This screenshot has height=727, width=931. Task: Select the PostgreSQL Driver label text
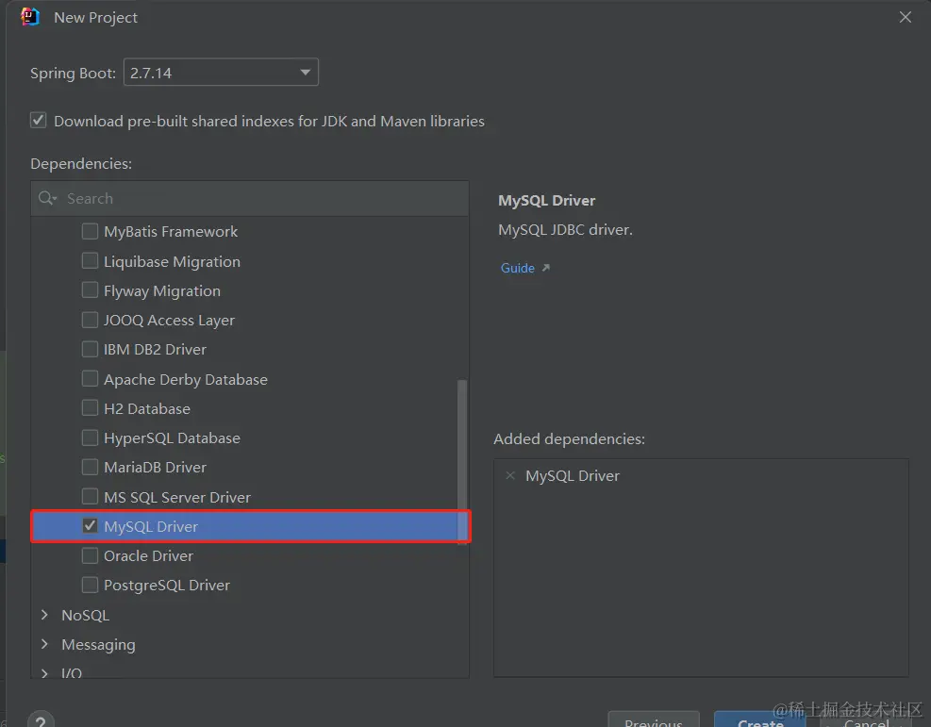coord(167,586)
